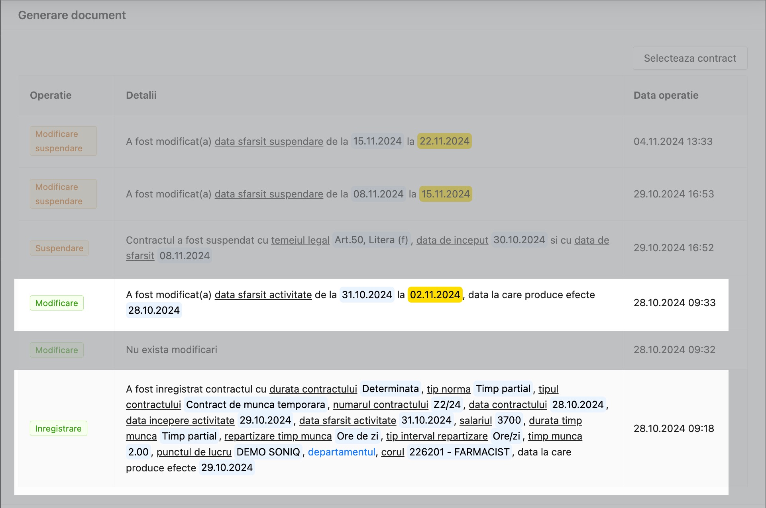The image size is (766, 508).
Task: Click the salary value 3700
Action: click(509, 420)
